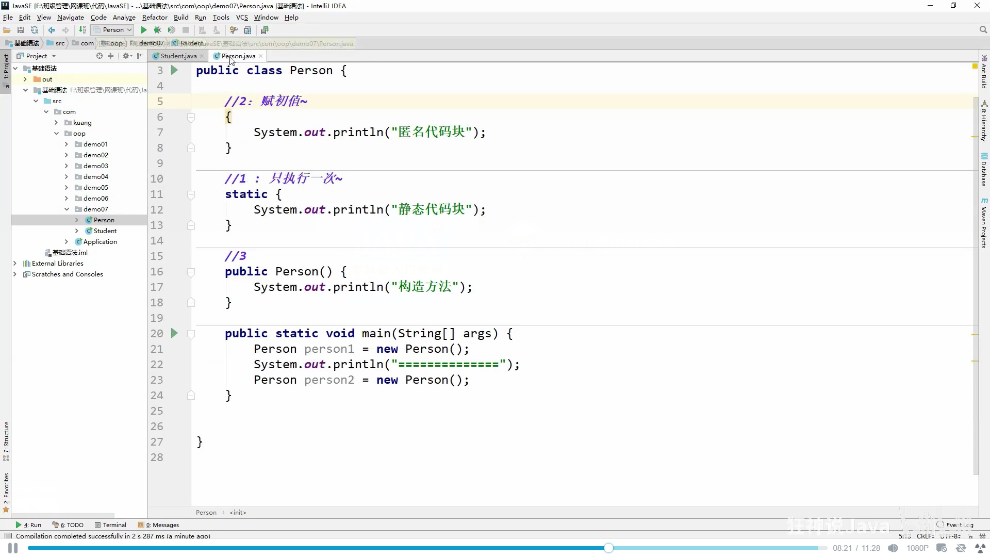Switch to the Student.java editor tab
Screen dimensions: 990x557
click(x=178, y=56)
